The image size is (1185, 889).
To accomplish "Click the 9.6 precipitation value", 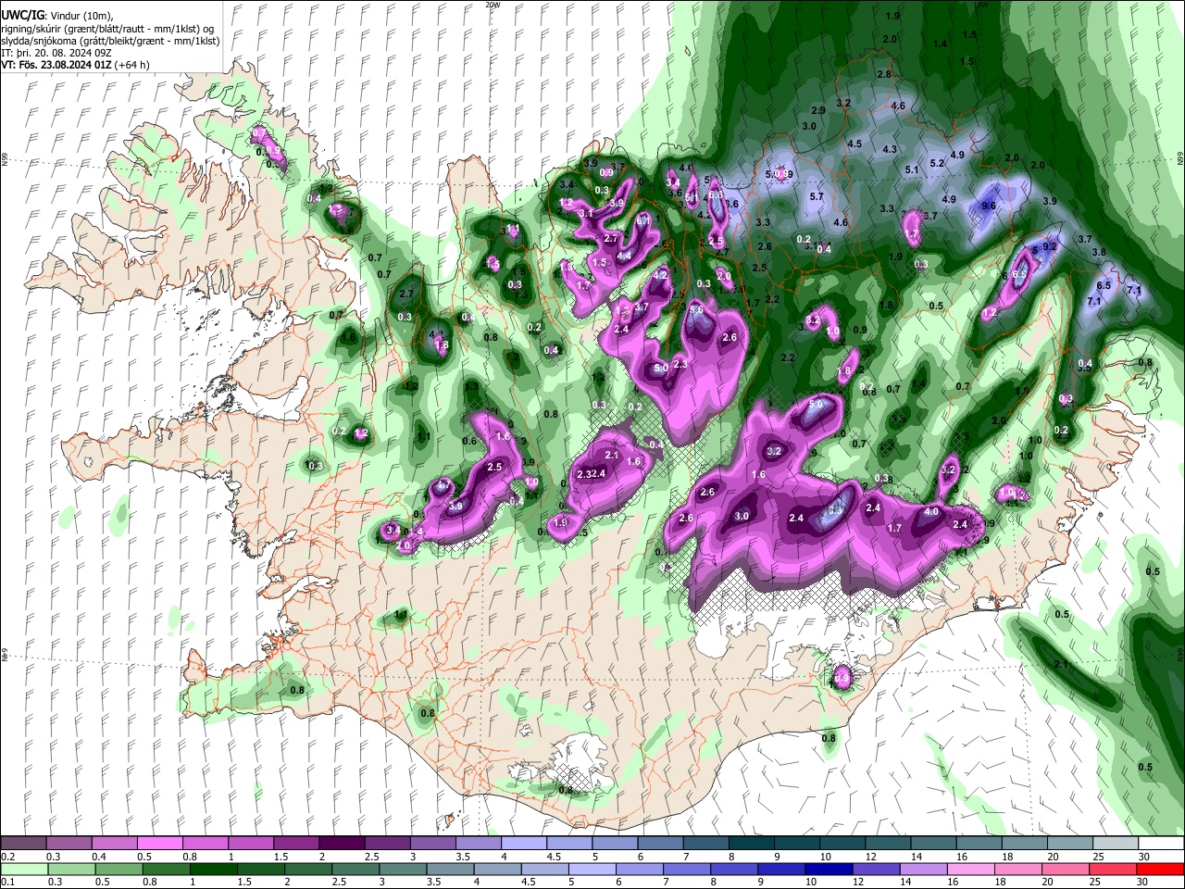I will 988,206.
